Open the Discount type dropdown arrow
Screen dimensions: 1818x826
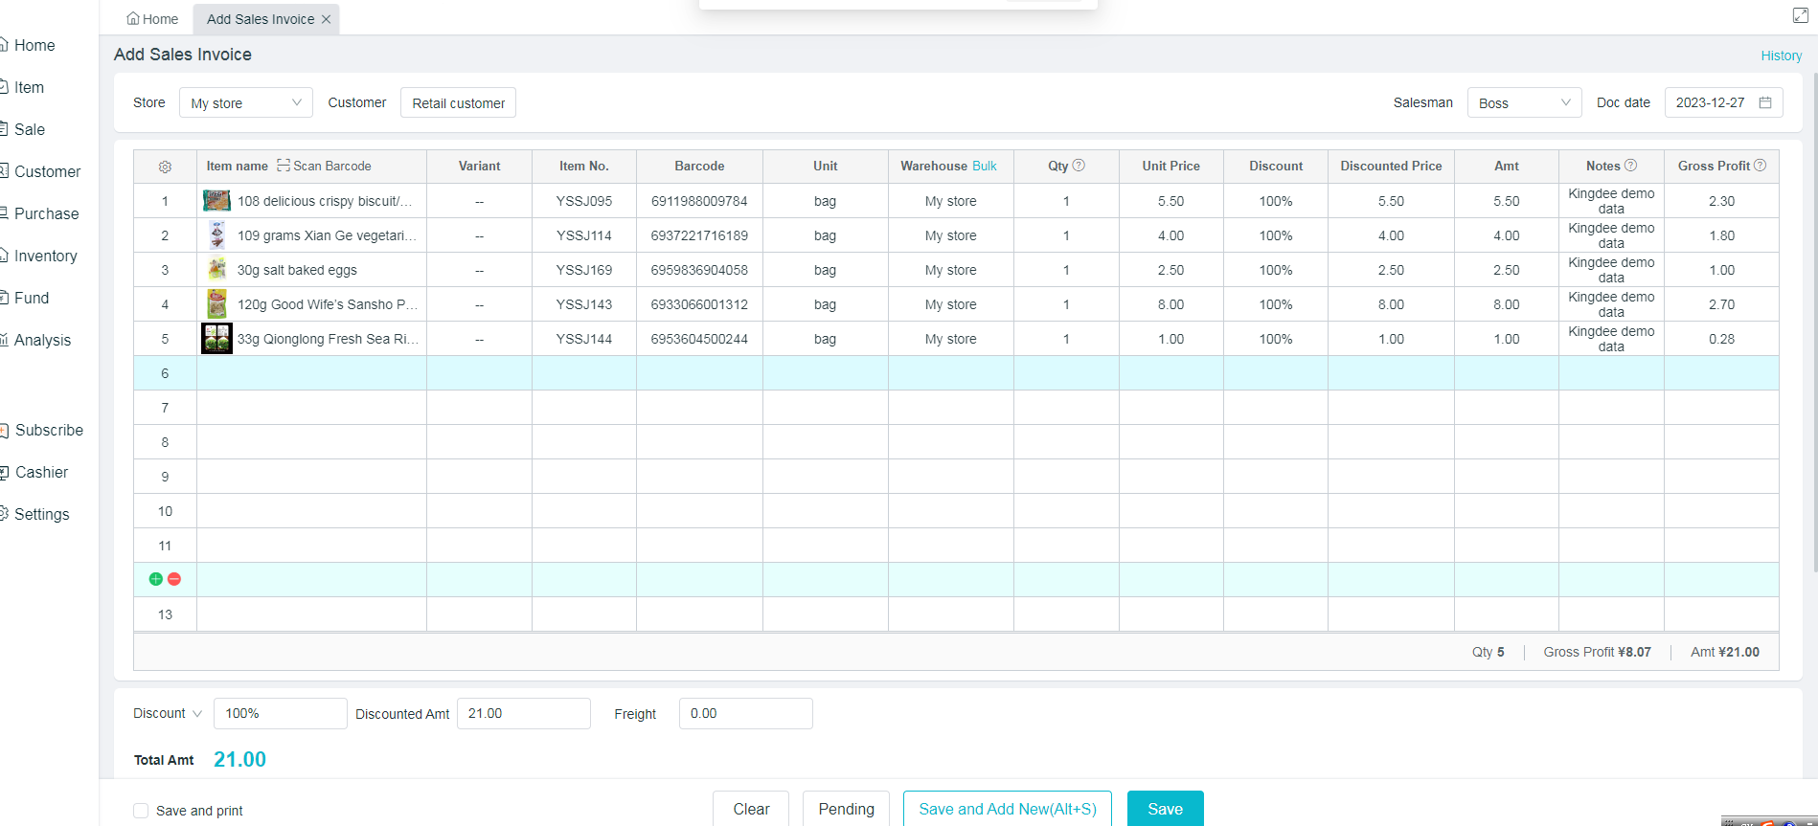pos(197,714)
